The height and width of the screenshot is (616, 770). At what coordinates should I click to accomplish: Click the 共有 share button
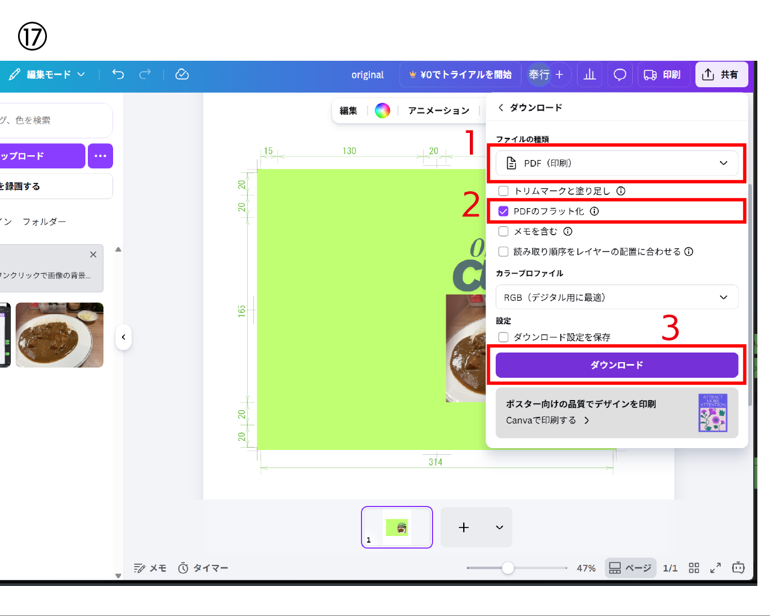(721, 75)
